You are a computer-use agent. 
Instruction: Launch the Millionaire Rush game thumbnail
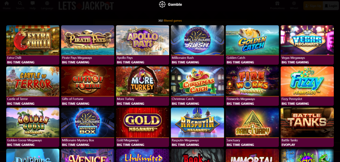[197, 40]
